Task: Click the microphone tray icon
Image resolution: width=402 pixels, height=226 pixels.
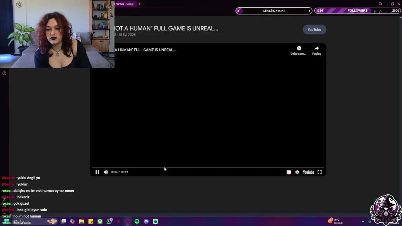Action: (x=370, y=221)
